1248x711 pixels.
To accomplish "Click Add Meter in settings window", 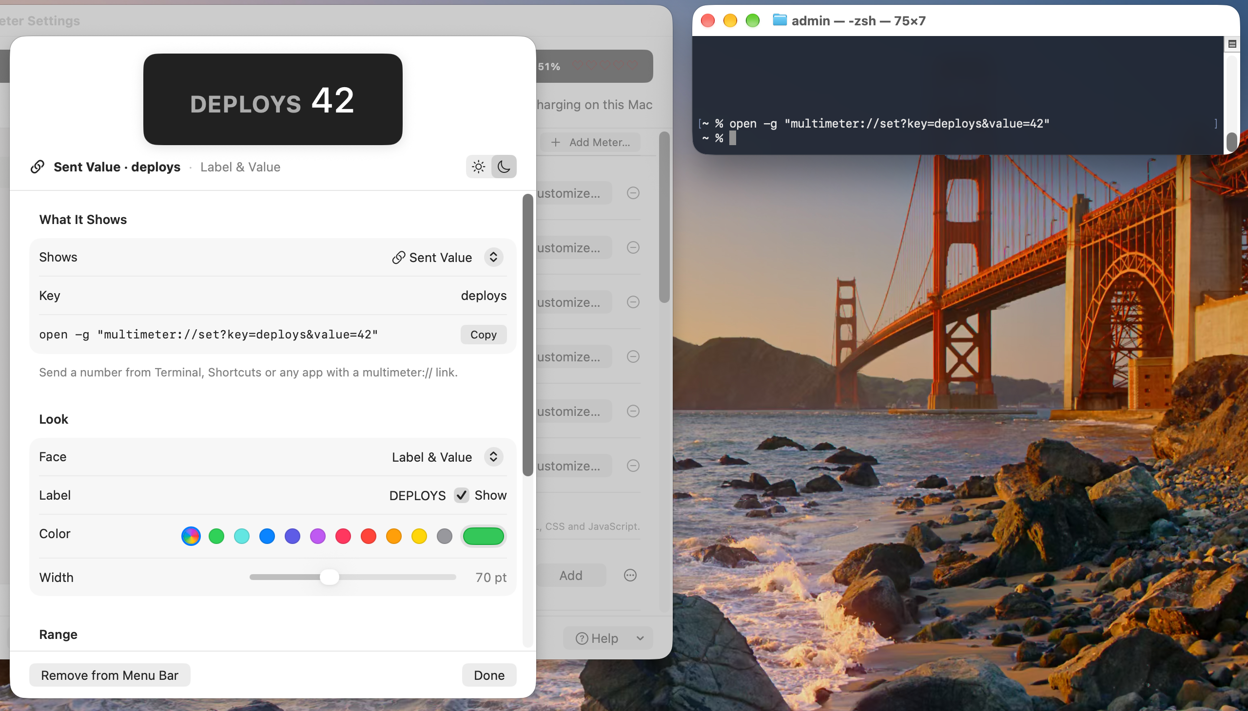I will coord(590,143).
